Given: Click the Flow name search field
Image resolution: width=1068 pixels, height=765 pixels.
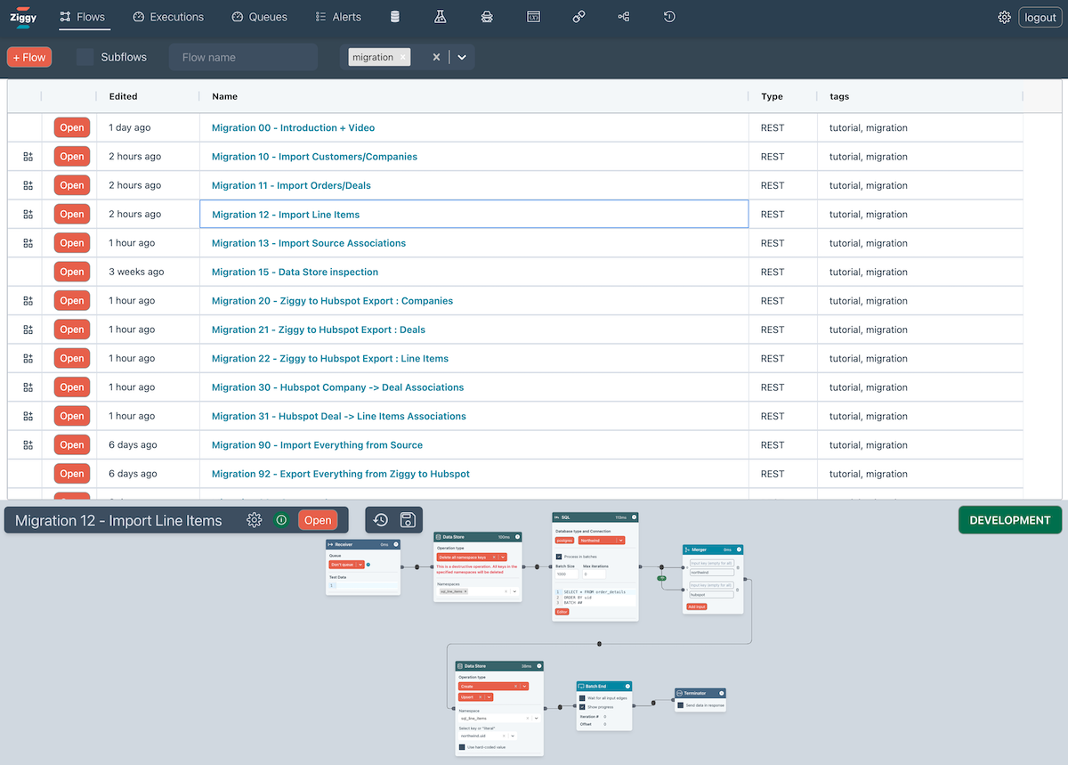Looking at the screenshot, I should [242, 56].
